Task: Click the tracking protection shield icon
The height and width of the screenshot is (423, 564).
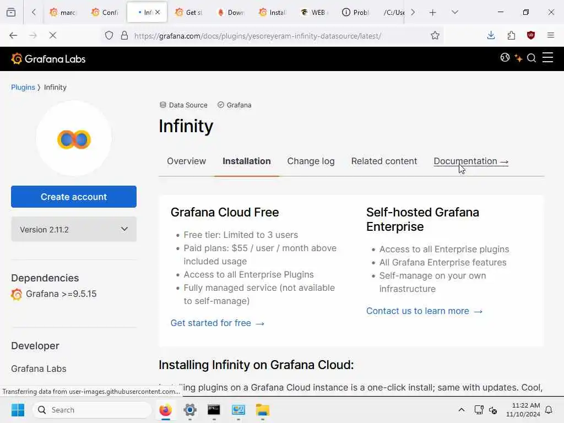Action: tap(109, 35)
